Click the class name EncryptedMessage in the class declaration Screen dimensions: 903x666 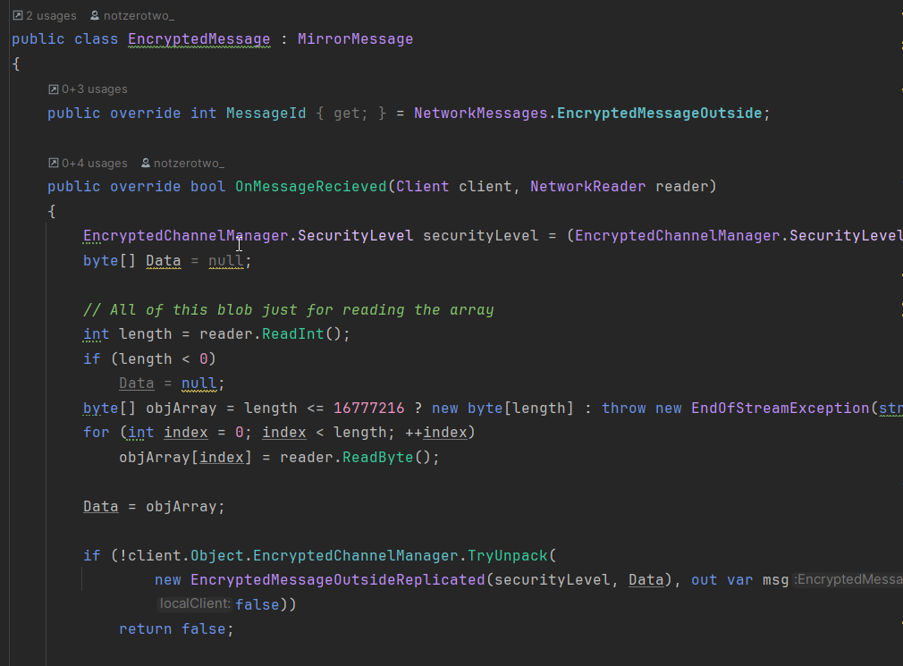[x=198, y=39]
